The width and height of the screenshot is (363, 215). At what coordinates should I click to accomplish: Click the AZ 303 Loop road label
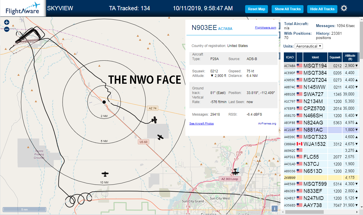(230, 179)
